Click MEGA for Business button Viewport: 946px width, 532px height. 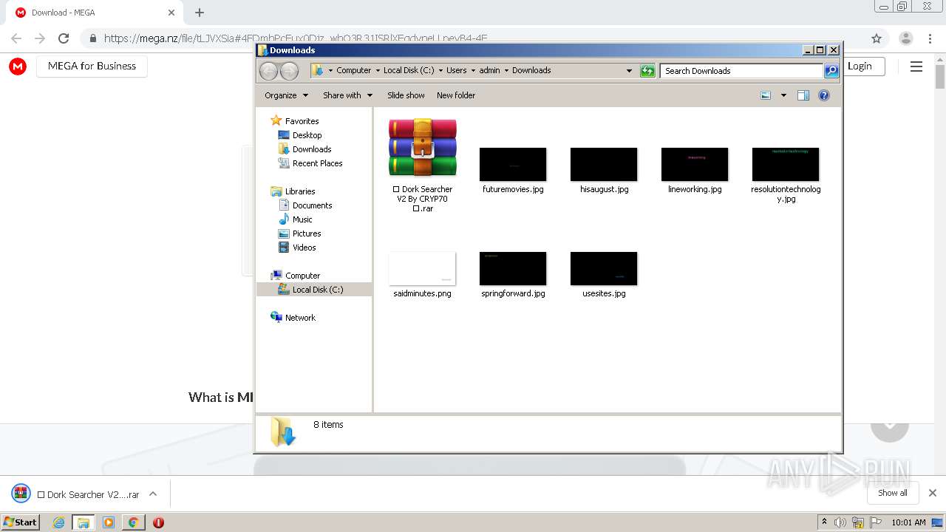pos(92,66)
